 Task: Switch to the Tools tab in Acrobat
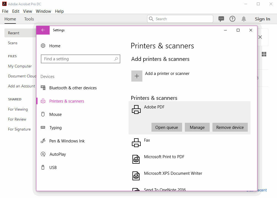coord(29,19)
